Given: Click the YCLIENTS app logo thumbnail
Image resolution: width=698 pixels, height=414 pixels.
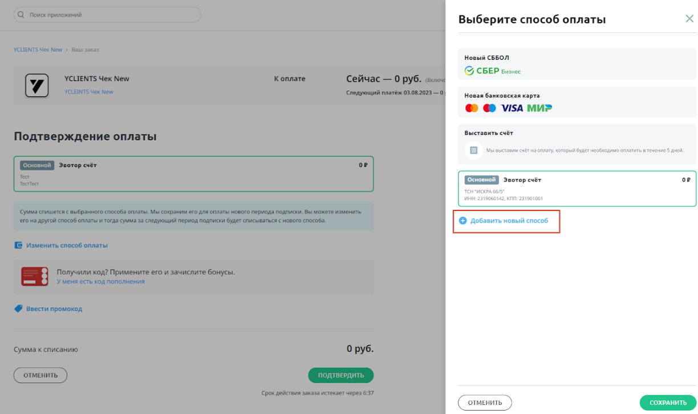Looking at the screenshot, I should click(36, 86).
